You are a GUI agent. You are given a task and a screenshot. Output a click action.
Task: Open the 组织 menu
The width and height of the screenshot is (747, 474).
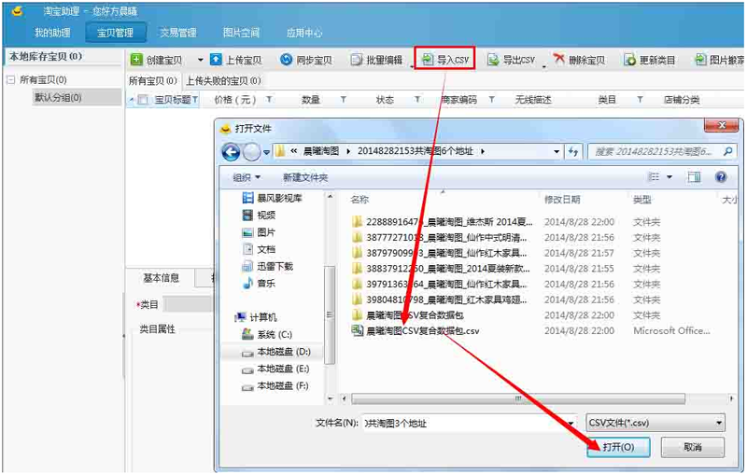pos(247,177)
